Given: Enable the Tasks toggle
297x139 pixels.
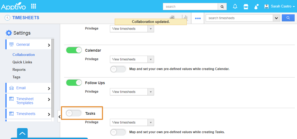Looking at the screenshot, I should pyautogui.click(x=74, y=113).
